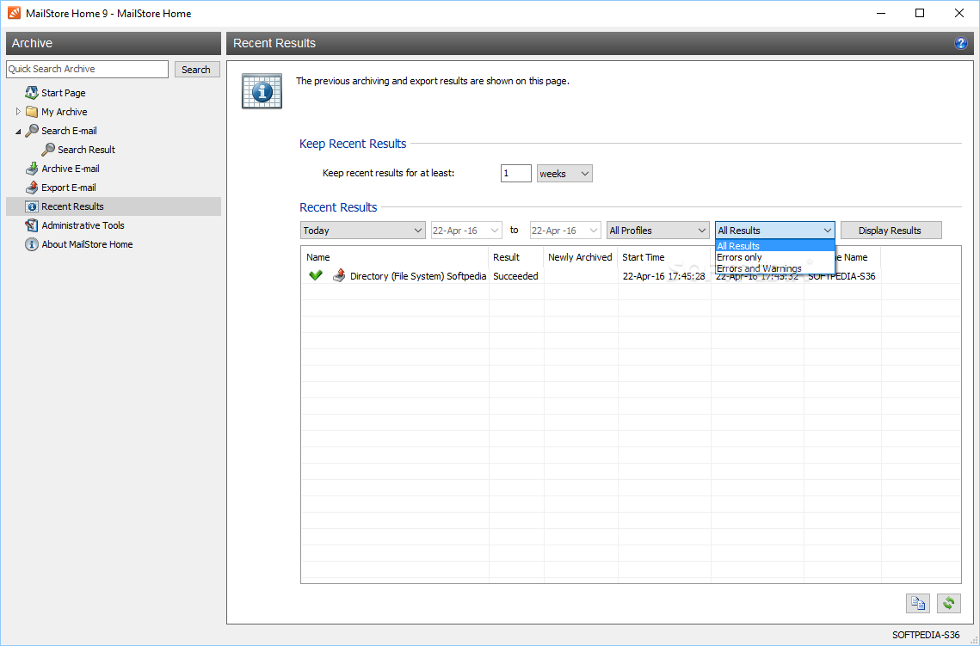Sort by the Name column header
This screenshot has height=646, width=980.
[x=395, y=257]
